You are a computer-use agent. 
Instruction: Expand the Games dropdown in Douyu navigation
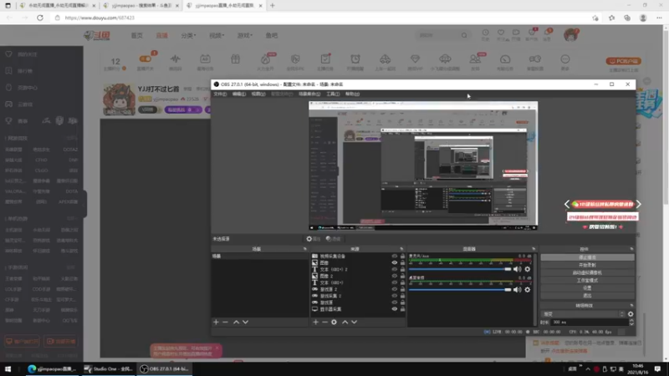245,35
